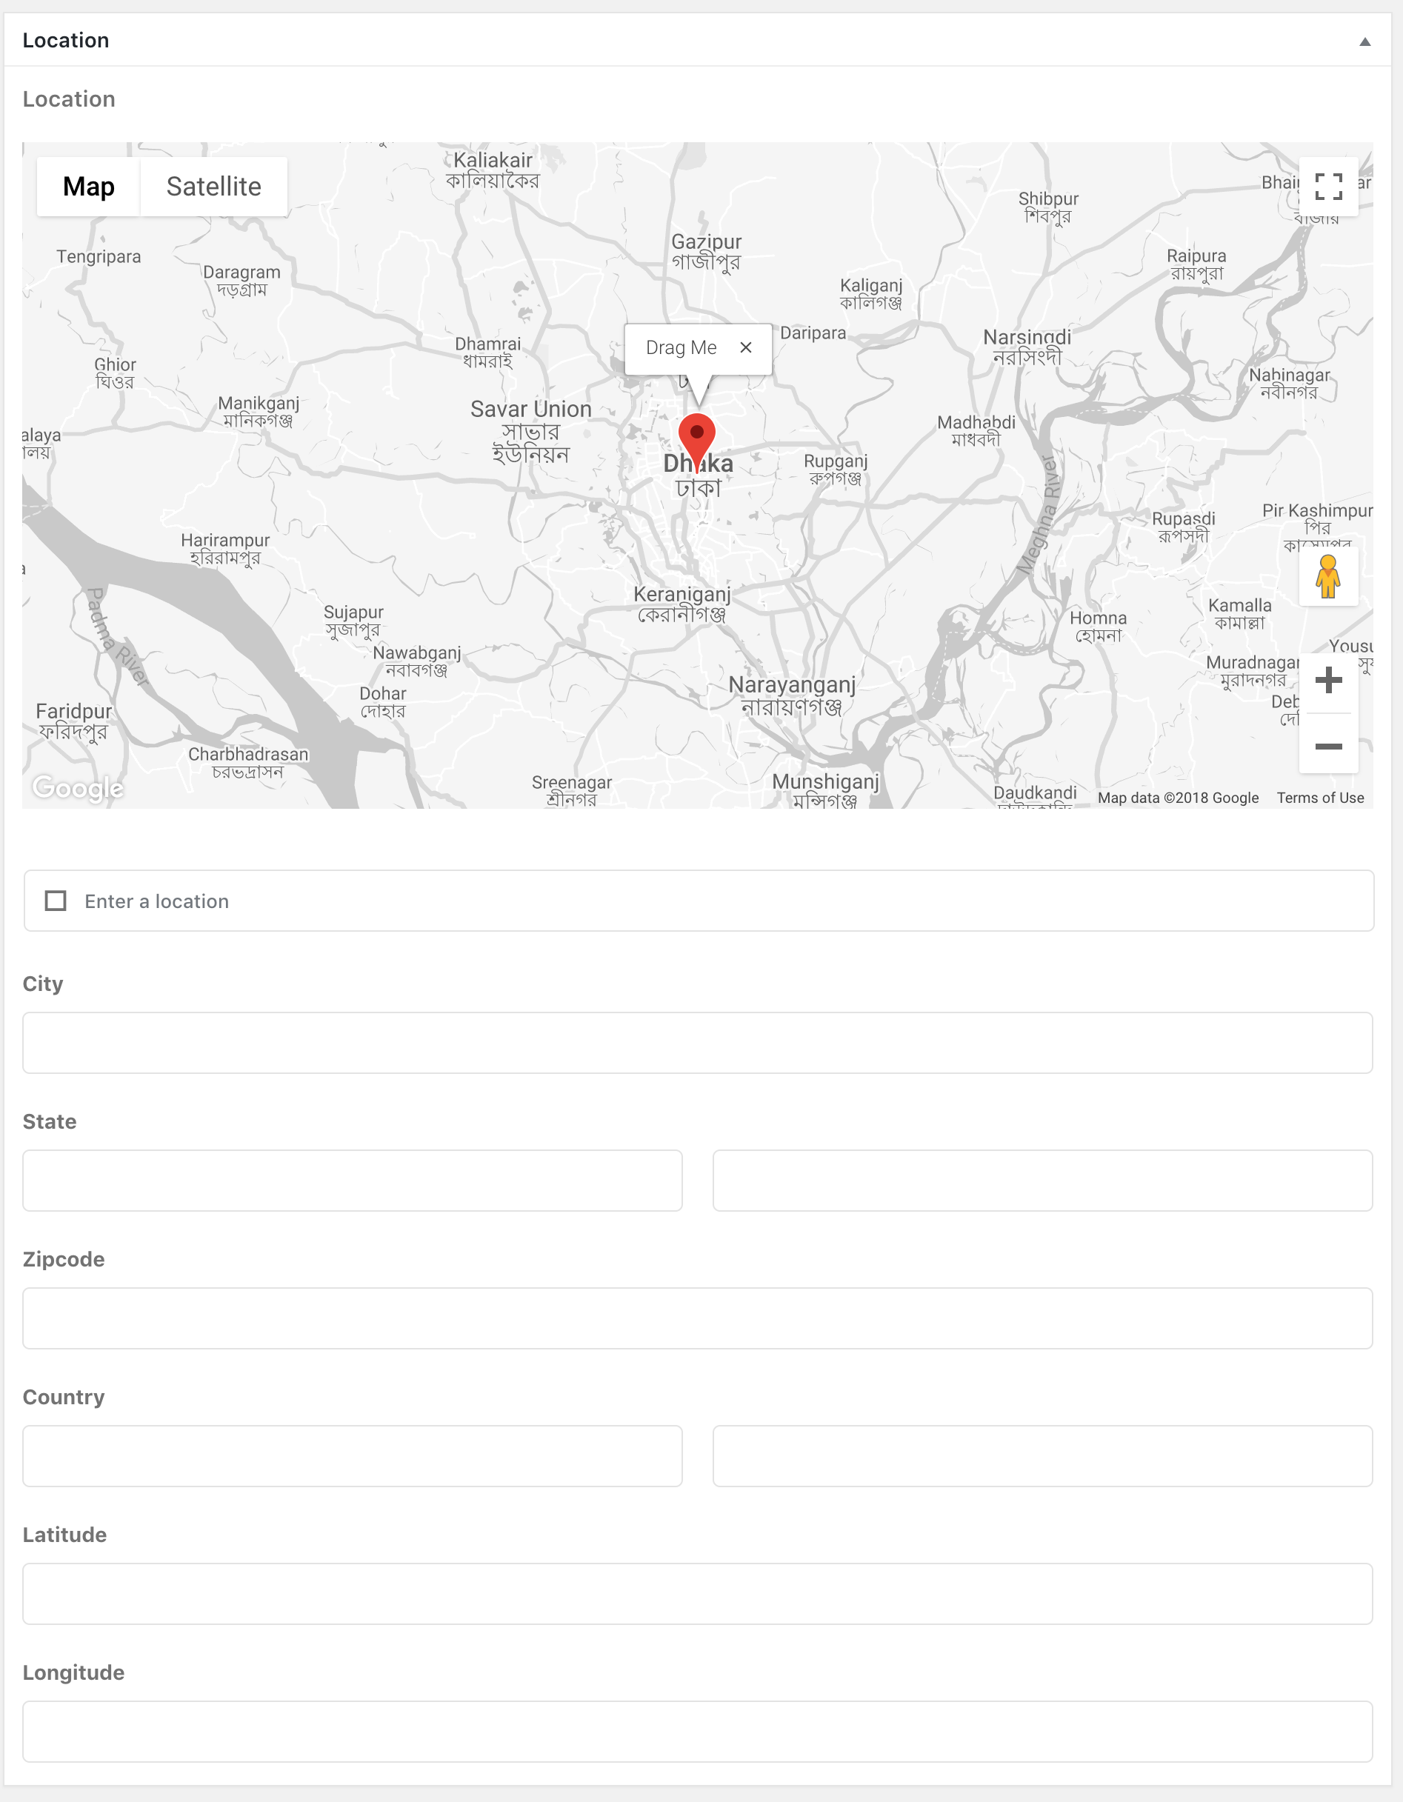The image size is (1403, 1802).
Task: Click the Latitude input box
Action: [x=697, y=1593]
